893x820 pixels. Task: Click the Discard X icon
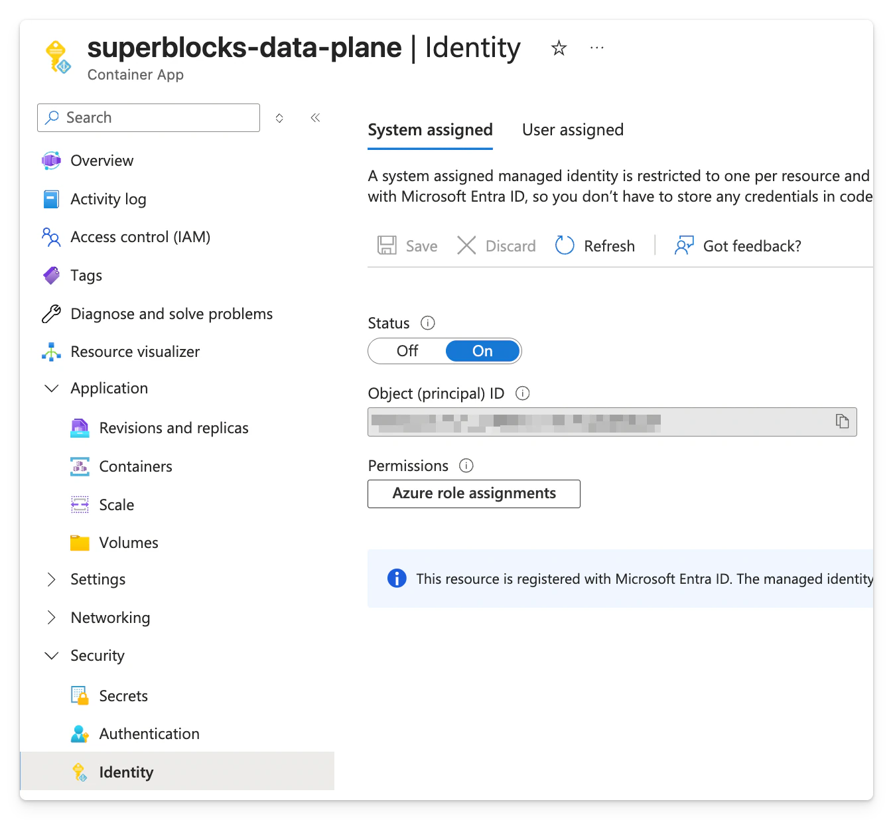[466, 245]
